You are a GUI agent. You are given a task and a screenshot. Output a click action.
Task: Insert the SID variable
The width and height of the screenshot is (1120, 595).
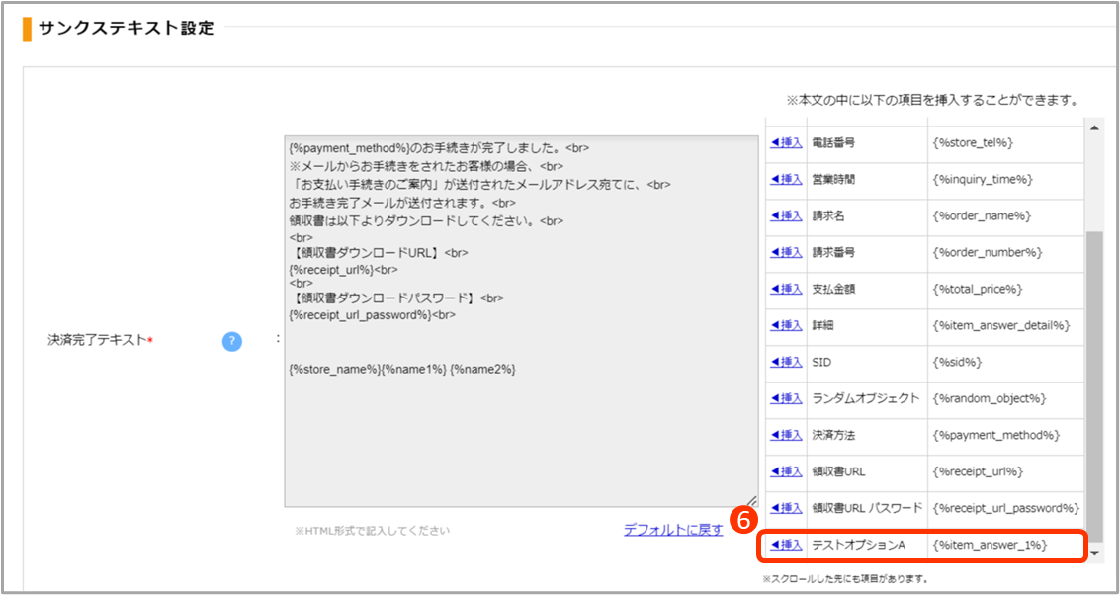pos(786,363)
